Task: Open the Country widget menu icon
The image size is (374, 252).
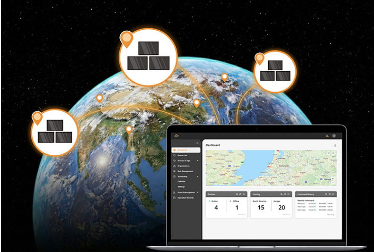Action: pyautogui.click(x=289, y=194)
